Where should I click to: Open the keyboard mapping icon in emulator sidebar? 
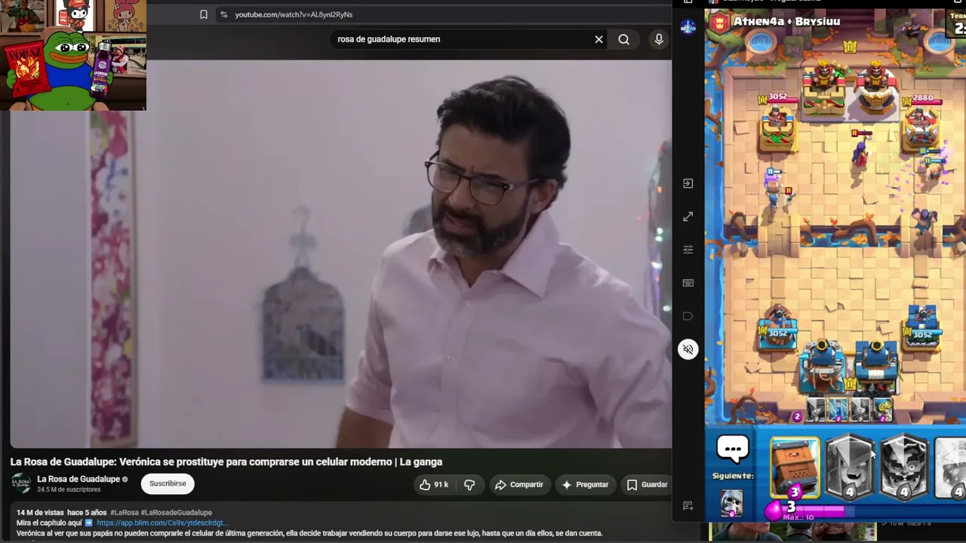(688, 283)
